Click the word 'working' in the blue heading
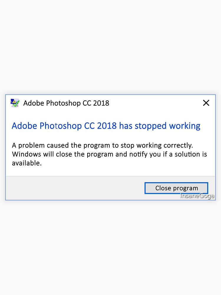Image resolution: width=221 pixels, height=295 pixels. click(184, 126)
